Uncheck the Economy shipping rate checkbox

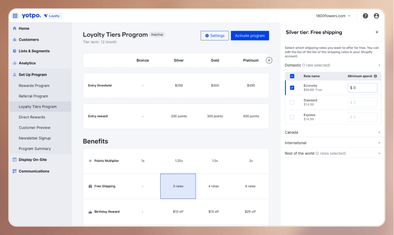coord(292,88)
